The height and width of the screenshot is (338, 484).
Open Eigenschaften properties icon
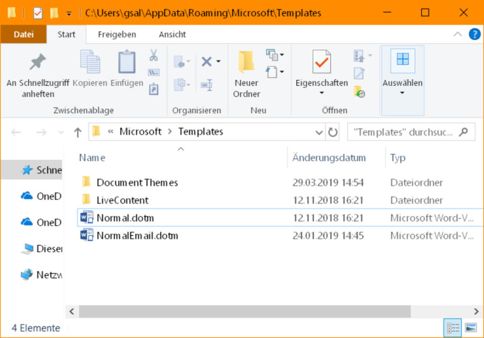pos(321,62)
